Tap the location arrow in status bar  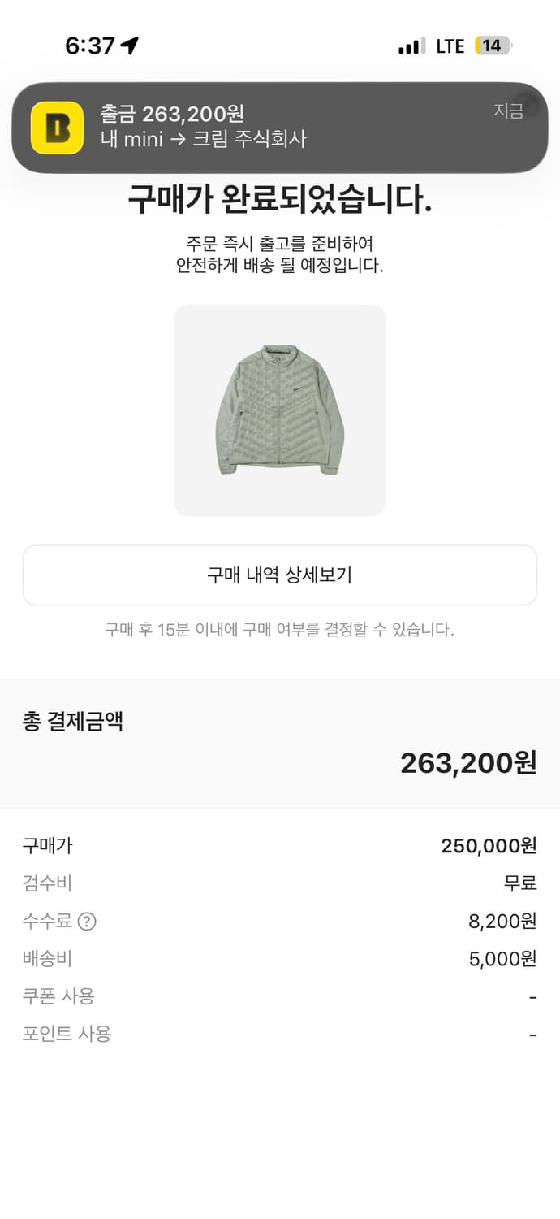[130, 46]
